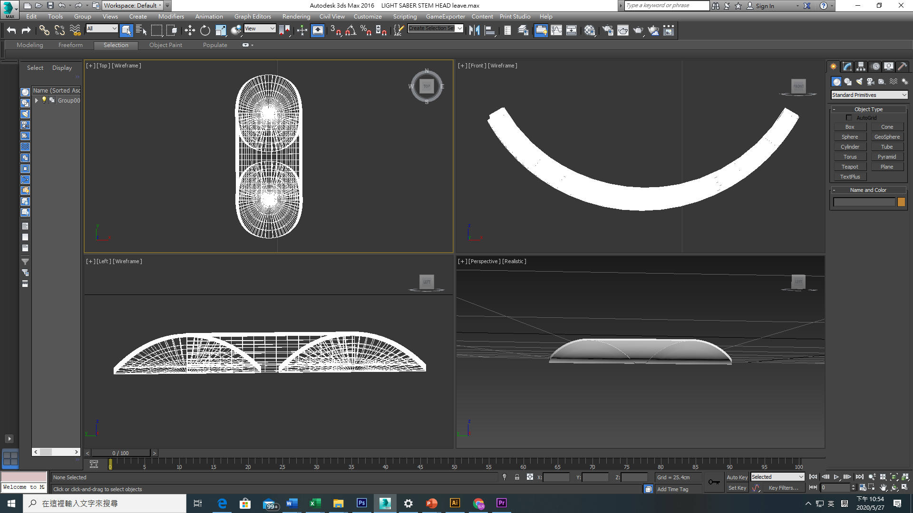913x513 pixels.
Task: Click the Cylinder primitive button
Action: pyautogui.click(x=850, y=147)
